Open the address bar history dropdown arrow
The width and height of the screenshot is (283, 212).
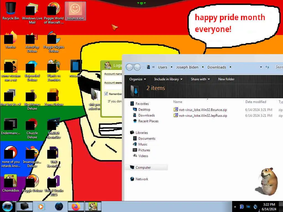261,67
